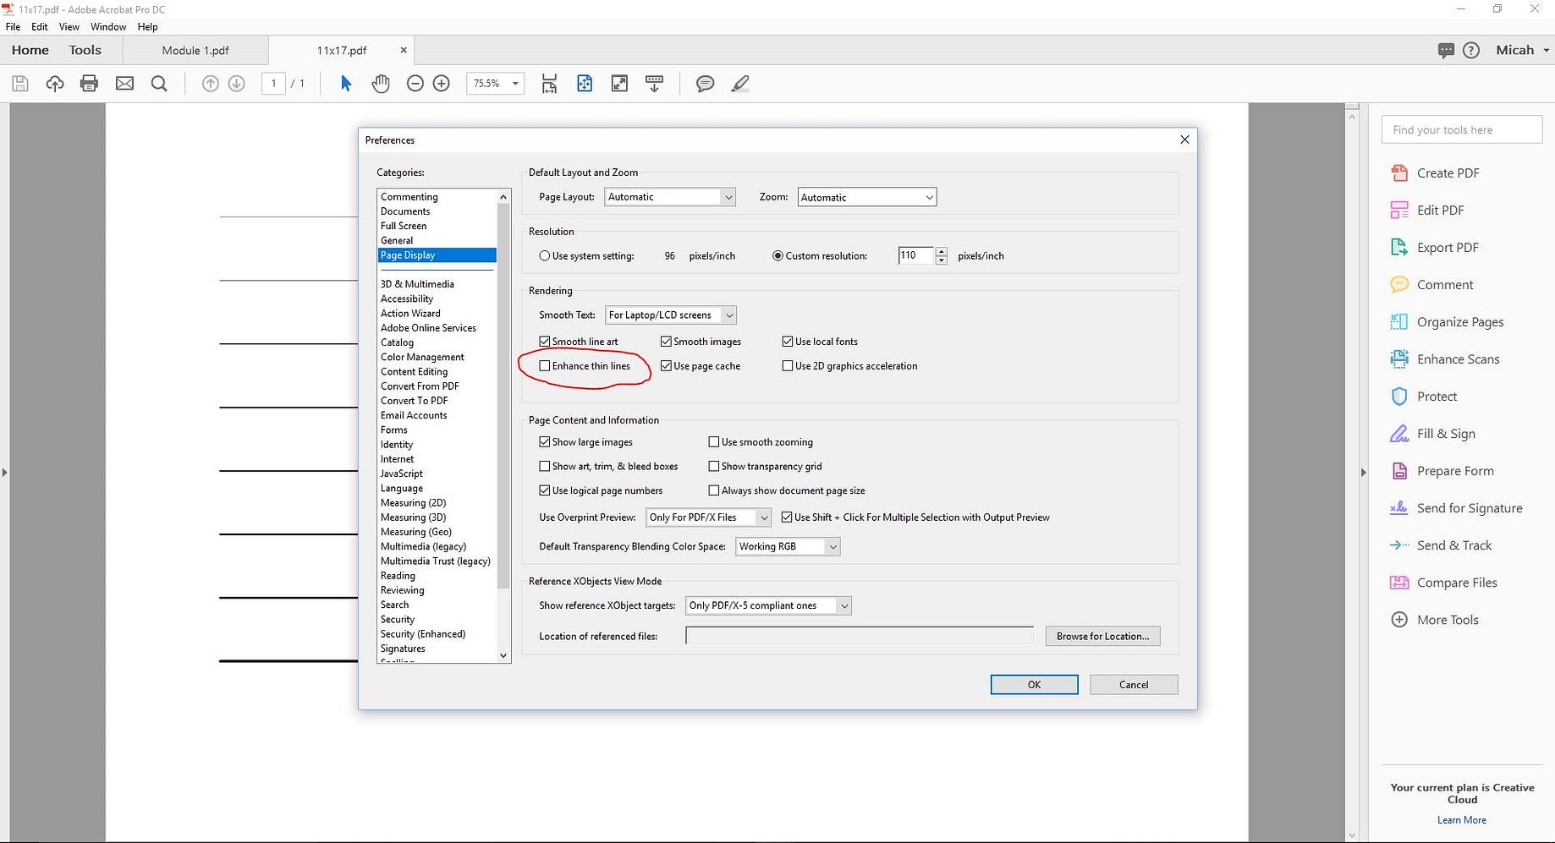This screenshot has height=843, width=1555.
Task: Click the Find your tools search field
Action: [x=1462, y=130]
